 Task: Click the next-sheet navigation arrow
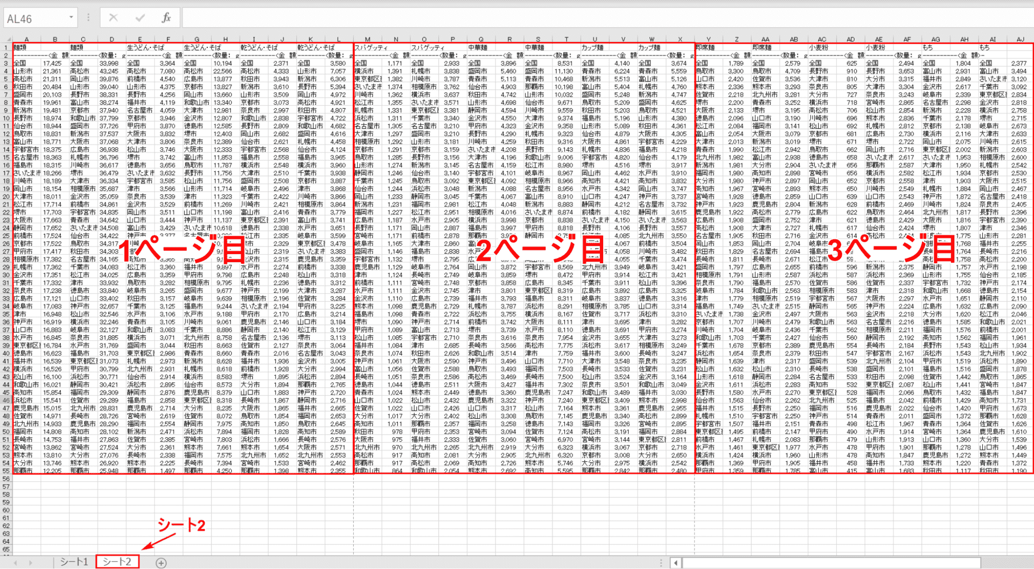coord(30,563)
